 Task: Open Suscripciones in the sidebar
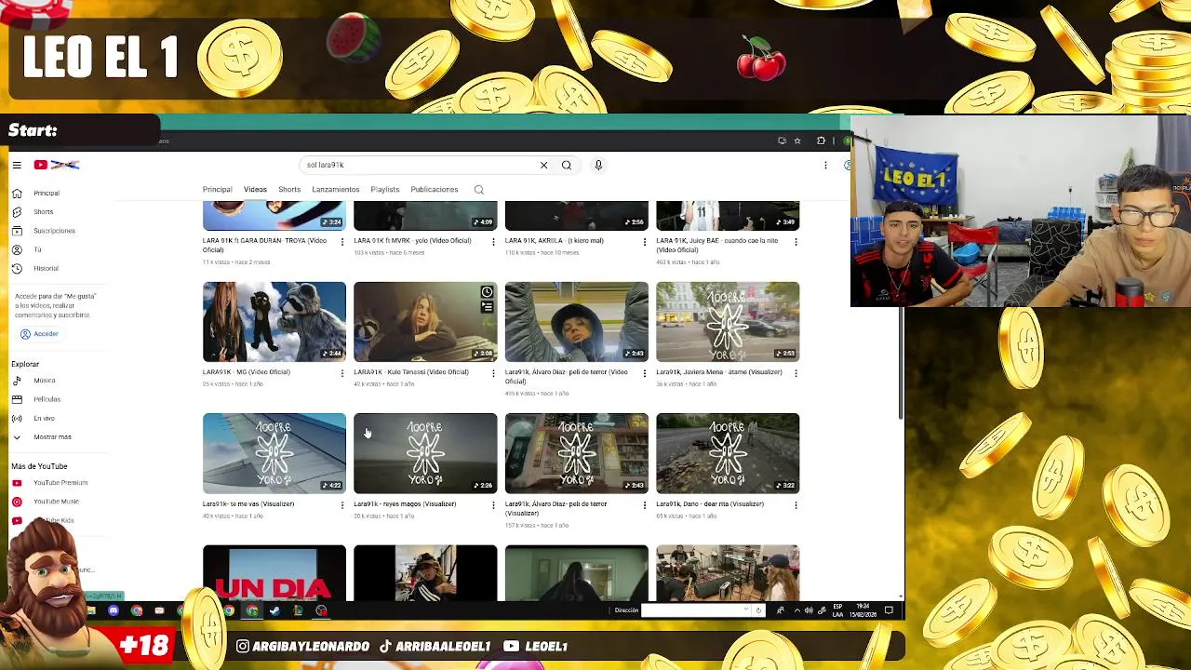click(54, 231)
